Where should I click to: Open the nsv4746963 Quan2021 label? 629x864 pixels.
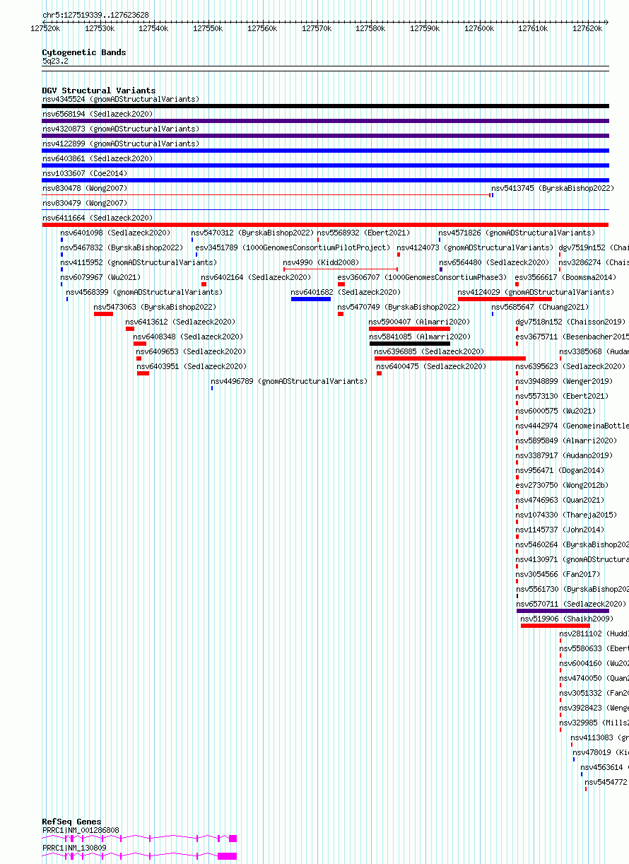[560, 500]
